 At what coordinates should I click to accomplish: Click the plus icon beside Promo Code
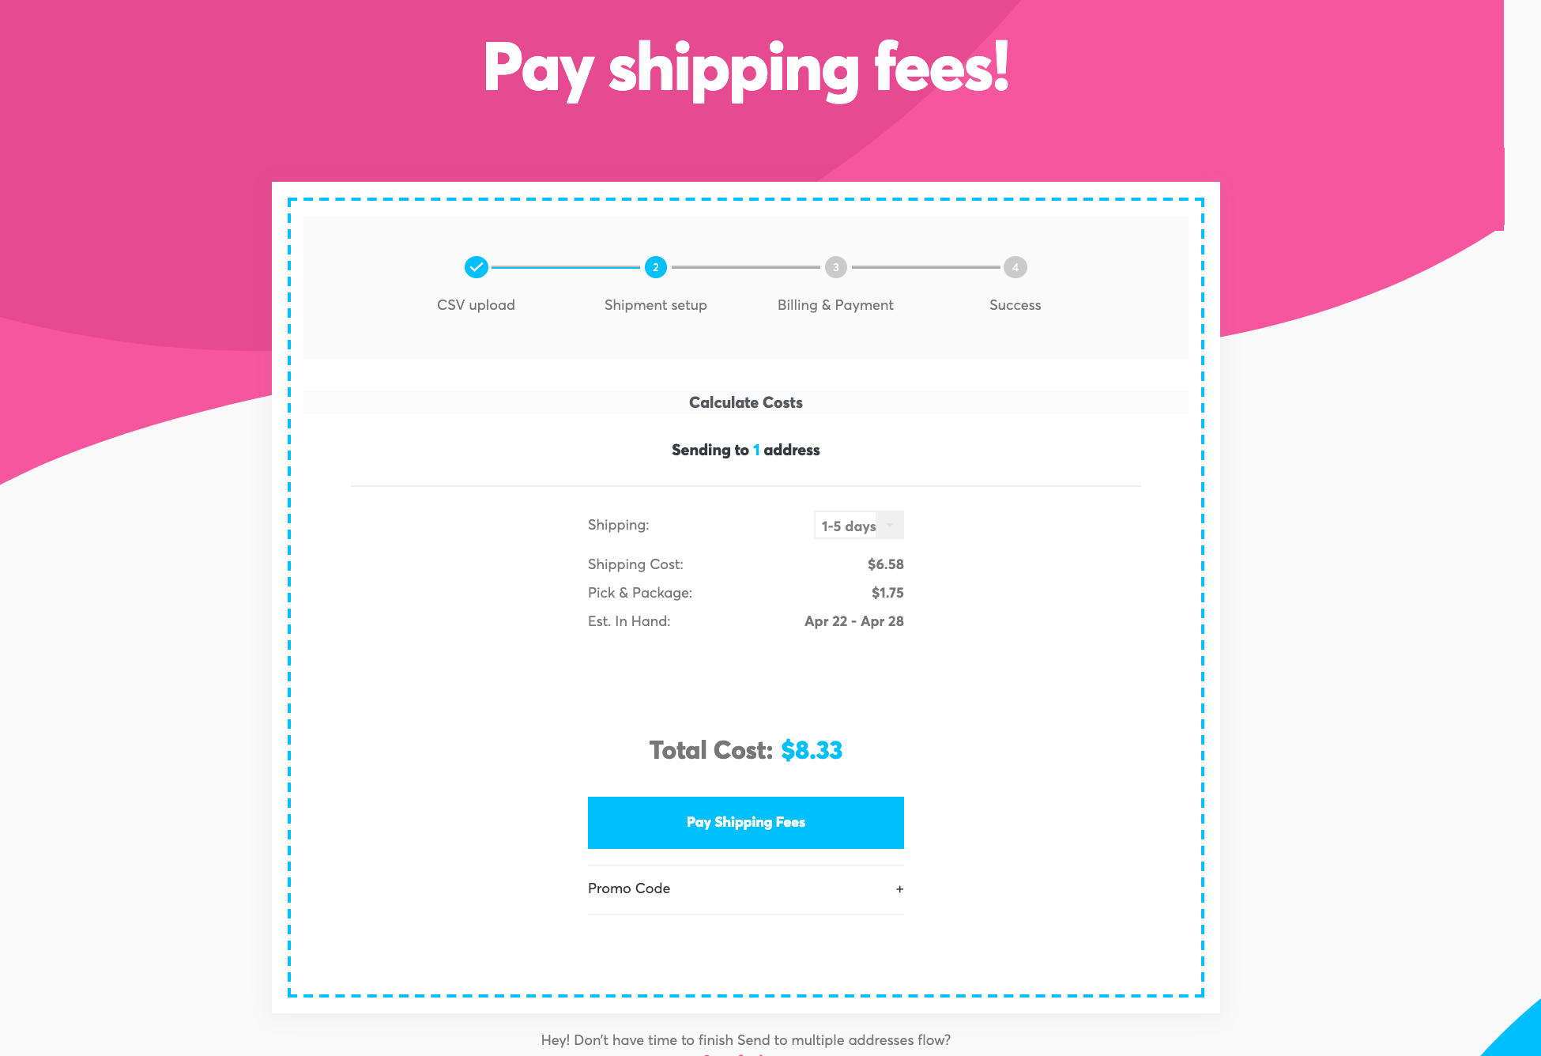tap(899, 889)
